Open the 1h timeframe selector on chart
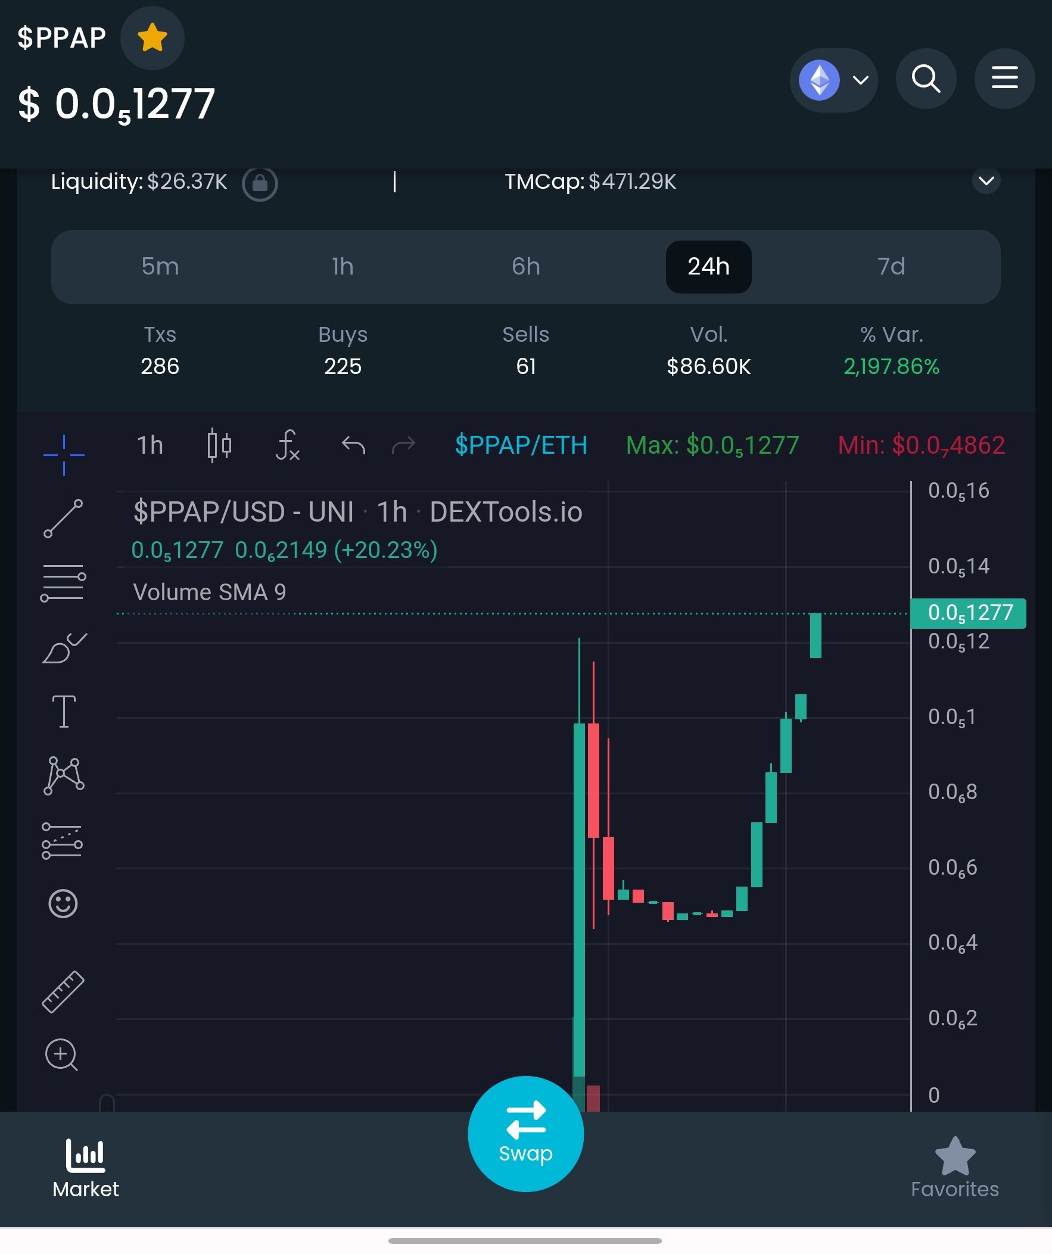1052x1254 pixels. tap(150, 445)
